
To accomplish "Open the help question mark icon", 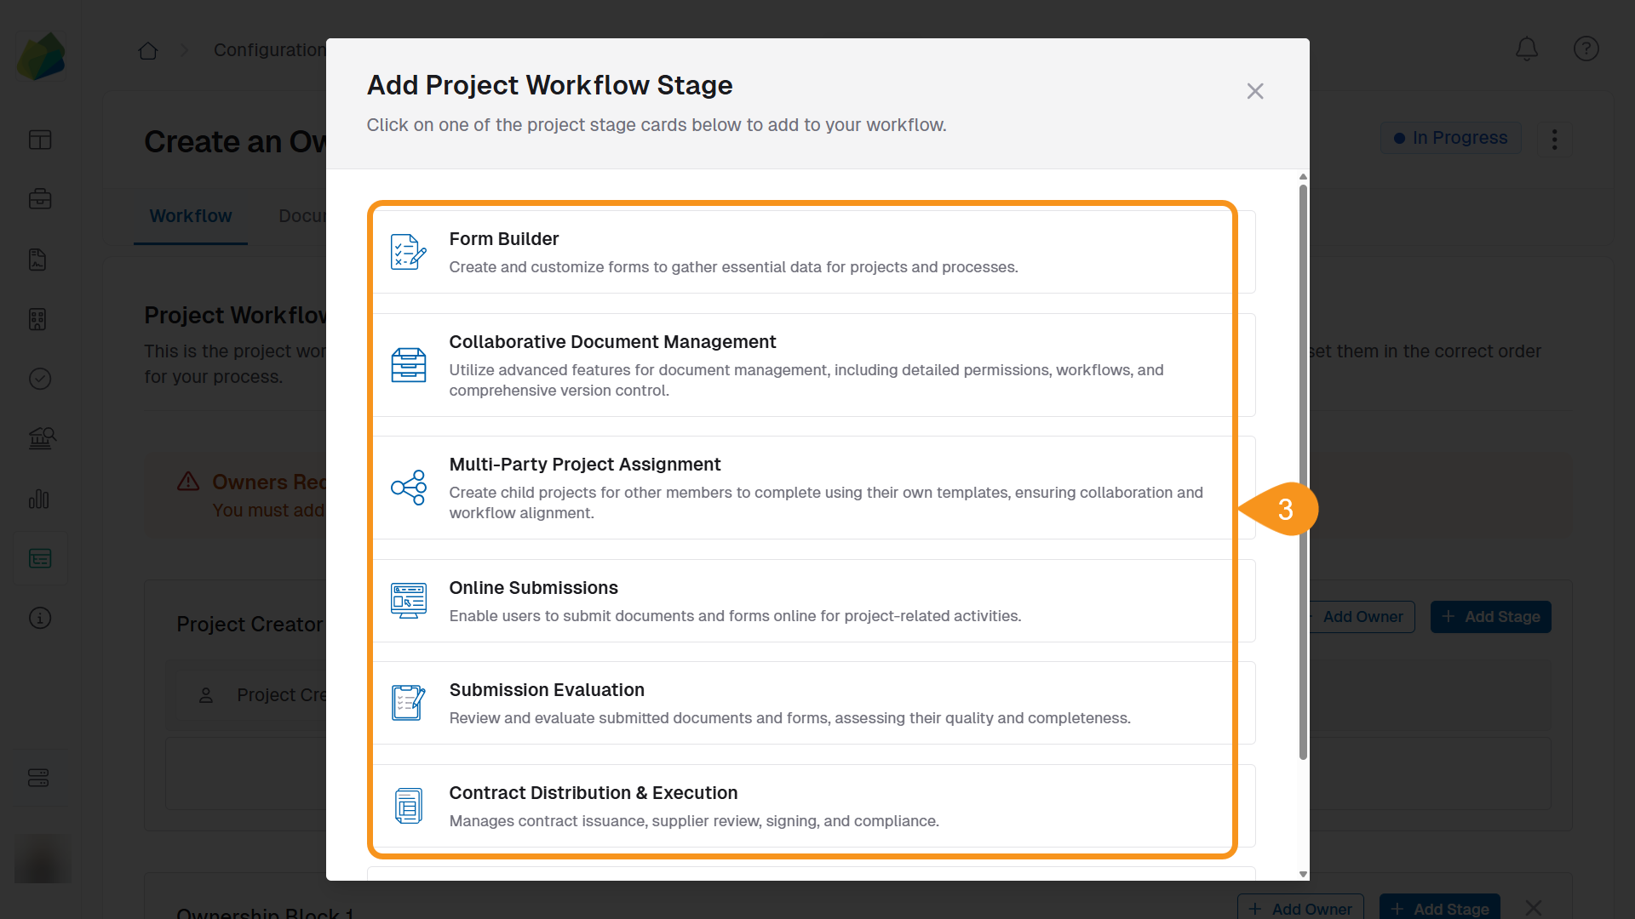I will tap(1586, 49).
